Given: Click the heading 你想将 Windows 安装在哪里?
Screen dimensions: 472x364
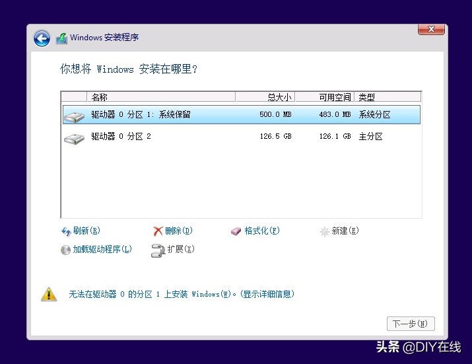Looking at the screenshot, I should [x=129, y=69].
